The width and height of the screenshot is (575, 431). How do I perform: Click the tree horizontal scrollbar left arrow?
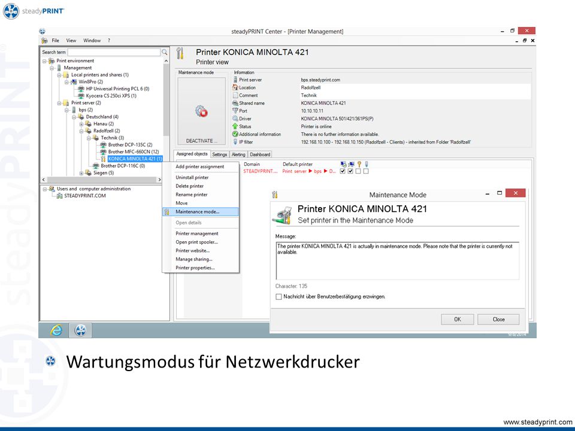[x=44, y=180]
